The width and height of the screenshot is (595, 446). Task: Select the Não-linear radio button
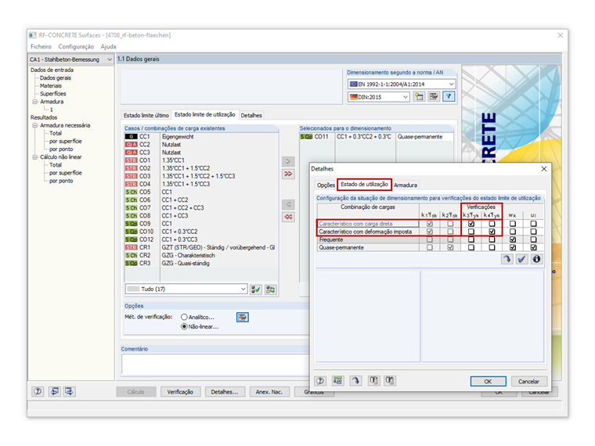[184, 326]
